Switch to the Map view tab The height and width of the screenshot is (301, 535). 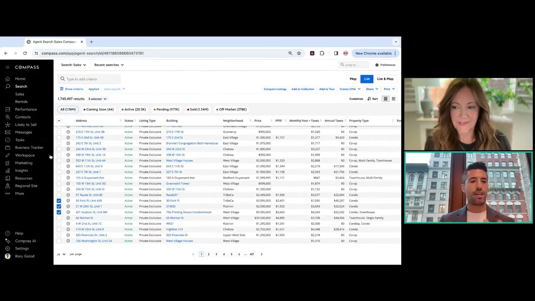coord(353,79)
